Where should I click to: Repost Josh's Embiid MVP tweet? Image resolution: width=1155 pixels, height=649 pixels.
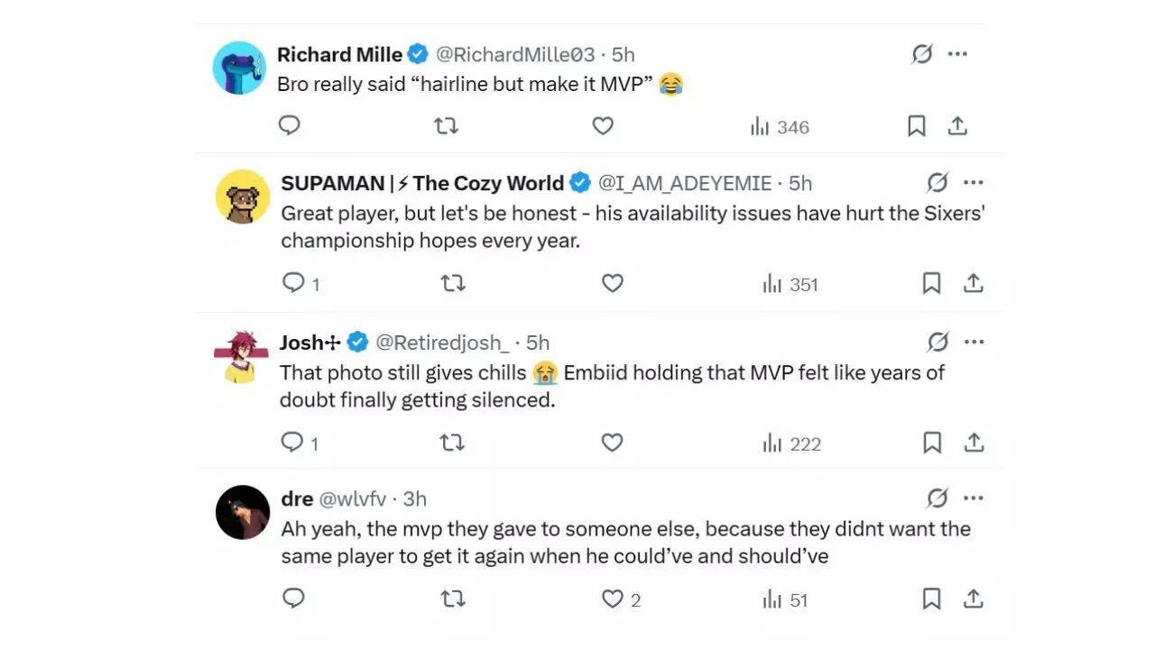tap(452, 443)
